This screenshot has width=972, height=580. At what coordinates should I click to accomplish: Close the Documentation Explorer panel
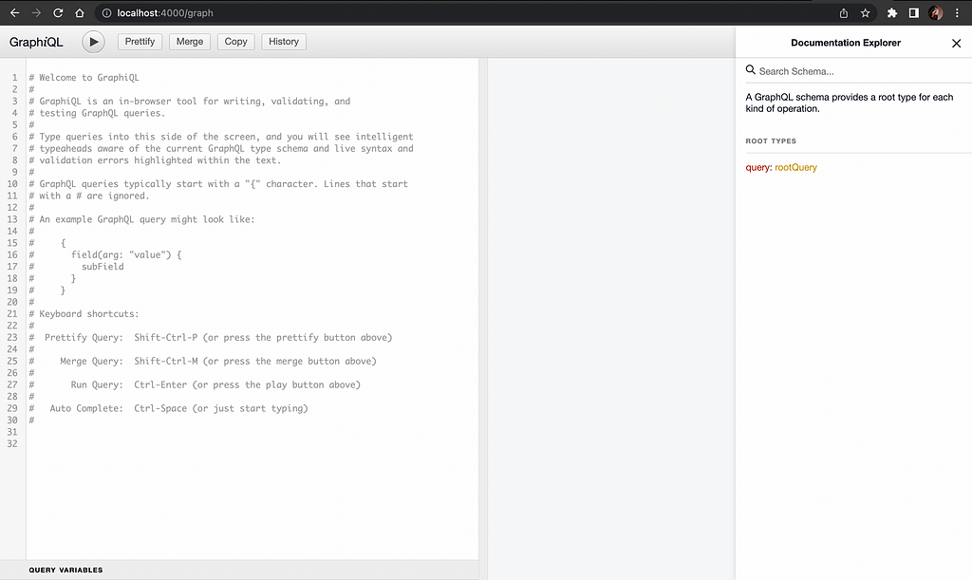[956, 43]
